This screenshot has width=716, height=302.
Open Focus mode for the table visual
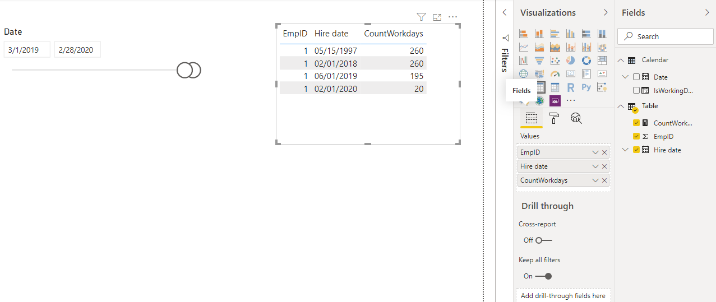(x=437, y=17)
